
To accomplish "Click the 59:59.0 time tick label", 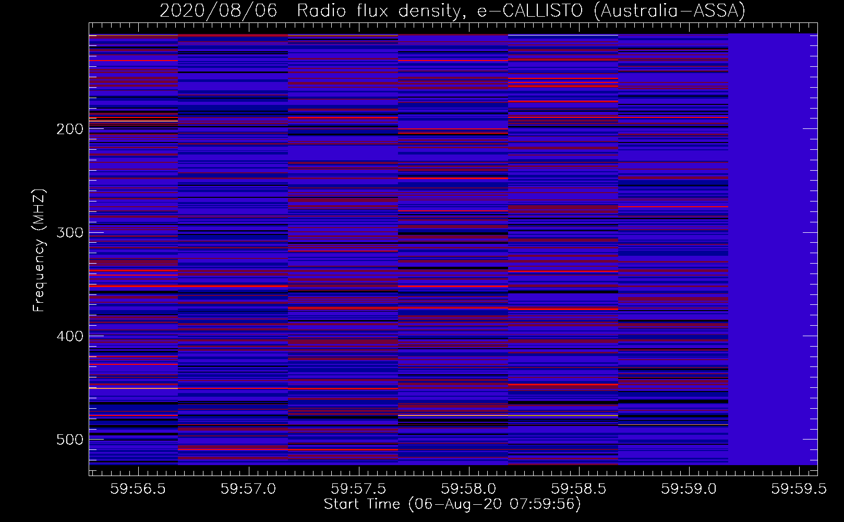I will (x=689, y=489).
